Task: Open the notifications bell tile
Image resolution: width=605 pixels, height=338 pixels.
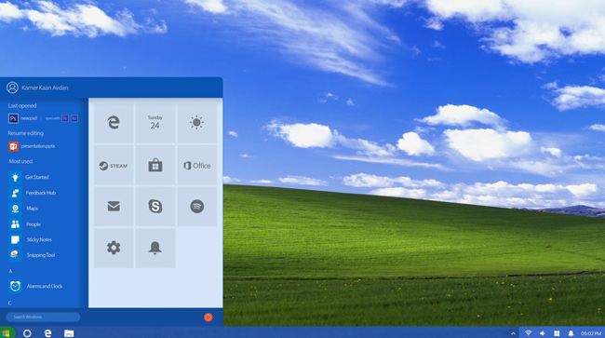Action: pyautogui.click(x=155, y=248)
